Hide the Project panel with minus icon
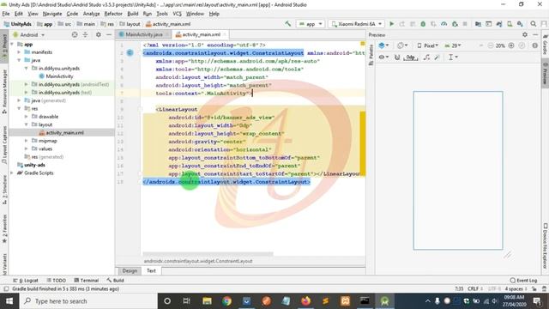Viewport: 549px width, 309px height. coord(109,34)
